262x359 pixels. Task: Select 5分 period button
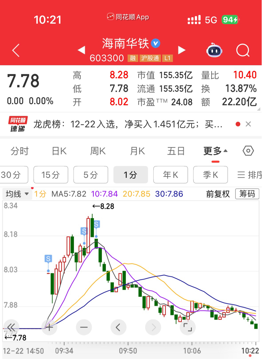click(91, 175)
